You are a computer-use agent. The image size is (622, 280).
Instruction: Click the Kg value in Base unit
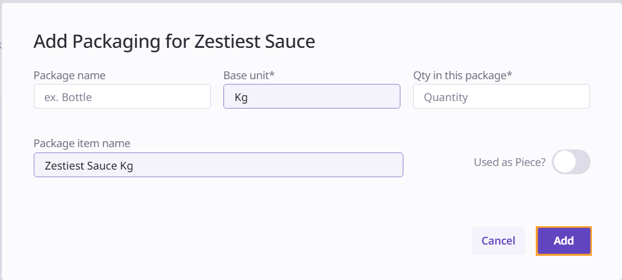click(241, 97)
